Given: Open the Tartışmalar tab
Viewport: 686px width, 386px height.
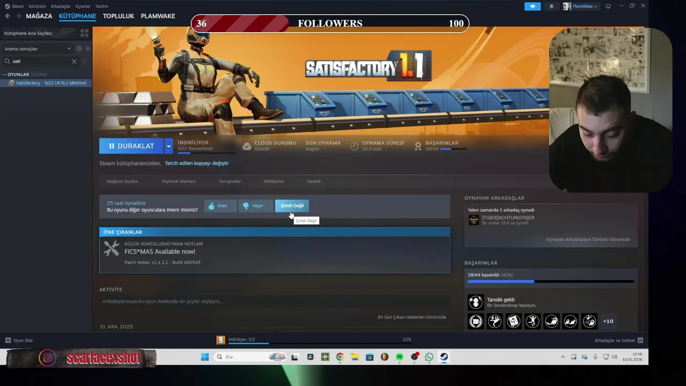Looking at the screenshot, I should tap(229, 181).
